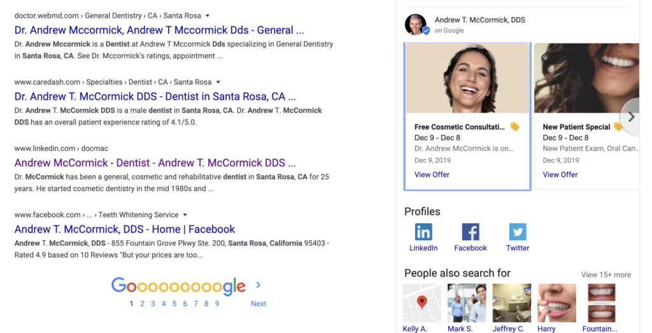Screen dimensions: 652x333
Task: Go to results page 7
Action: pyautogui.click(x=195, y=304)
